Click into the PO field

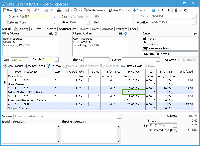[x=116, y=16]
